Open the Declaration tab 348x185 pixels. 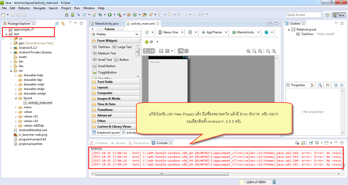pos(139,143)
